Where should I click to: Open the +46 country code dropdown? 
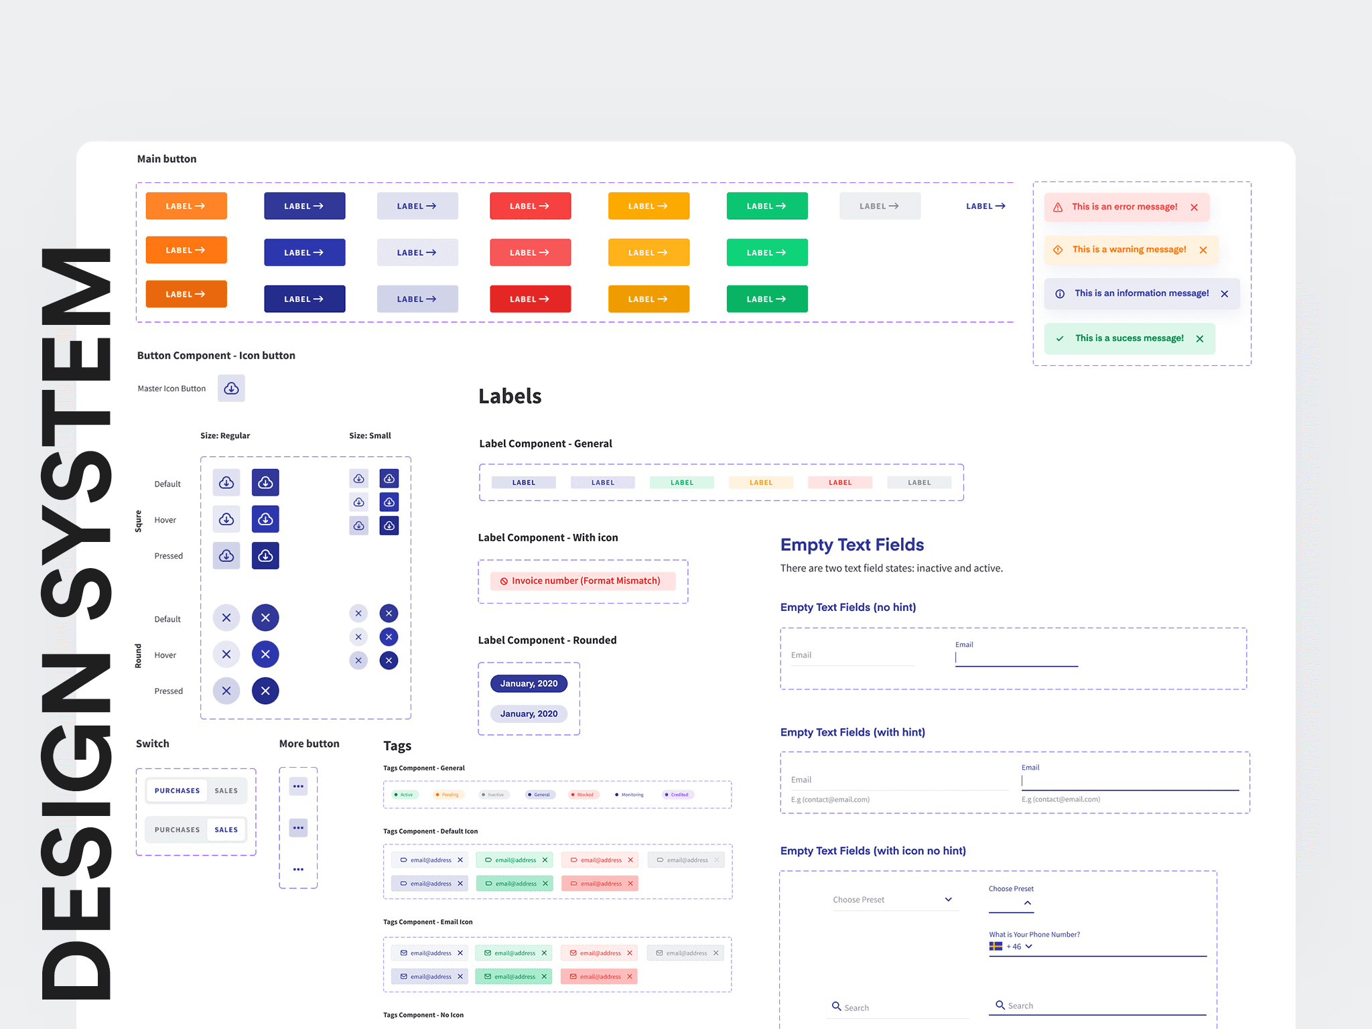click(1028, 947)
